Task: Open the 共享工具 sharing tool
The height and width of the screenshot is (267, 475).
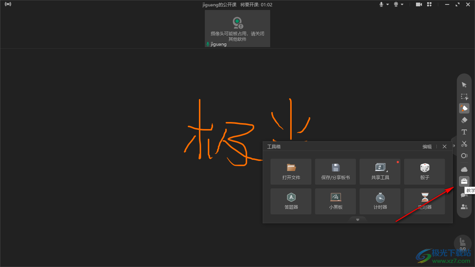Action: (x=380, y=172)
